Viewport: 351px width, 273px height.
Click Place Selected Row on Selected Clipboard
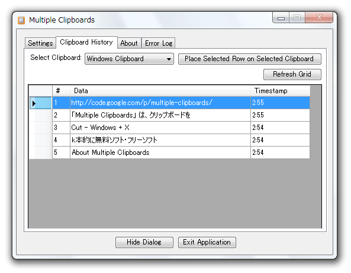[250, 59]
